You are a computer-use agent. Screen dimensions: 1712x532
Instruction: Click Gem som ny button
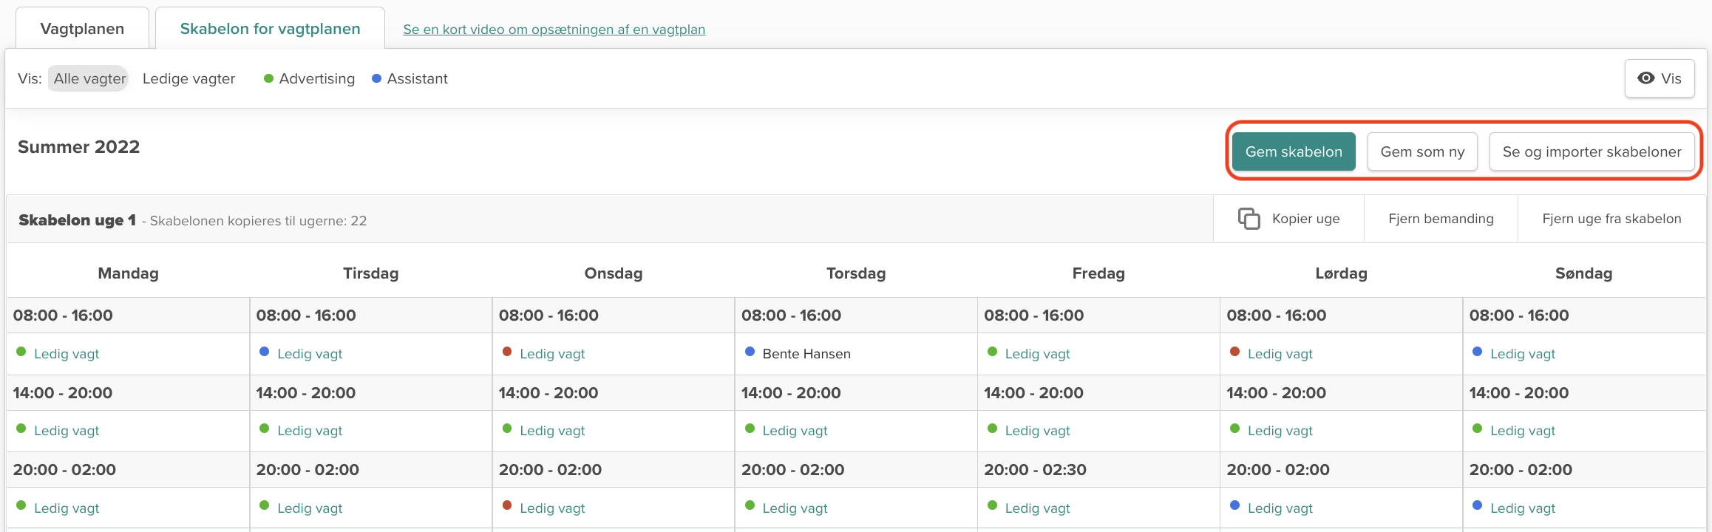[1421, 151]
